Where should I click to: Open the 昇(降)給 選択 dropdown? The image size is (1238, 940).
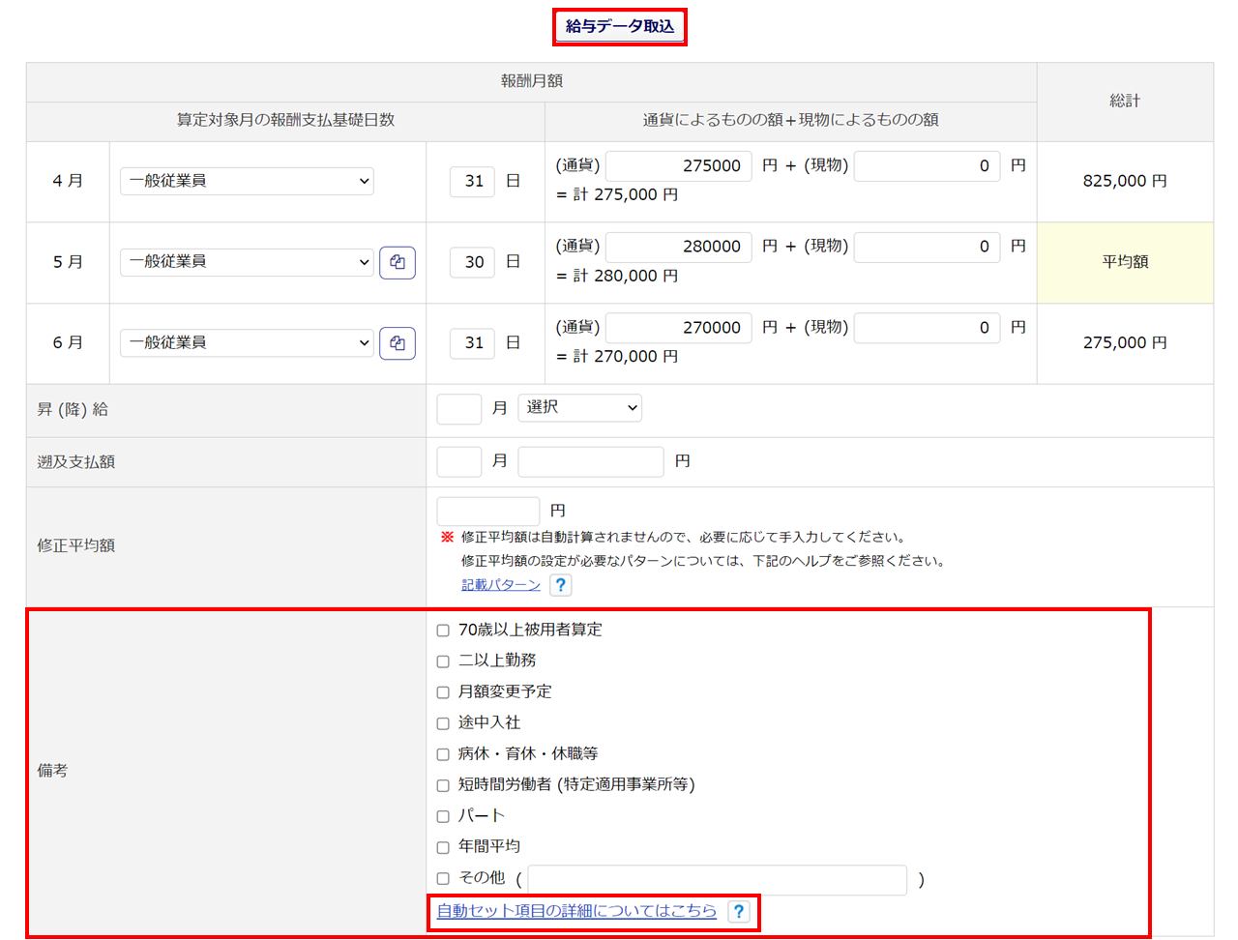click(579, 408)
